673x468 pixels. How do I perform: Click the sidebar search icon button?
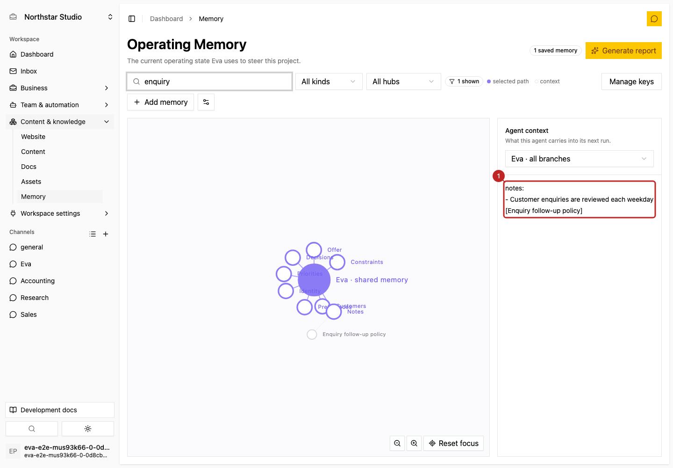(x=32, y=429)
